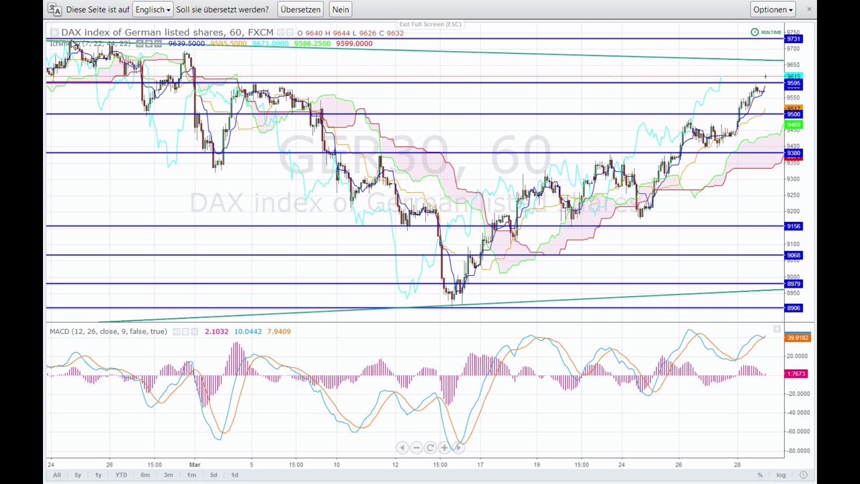860x484 pixels.
Task: Select the 1m time range
Action: coord(191,475)
